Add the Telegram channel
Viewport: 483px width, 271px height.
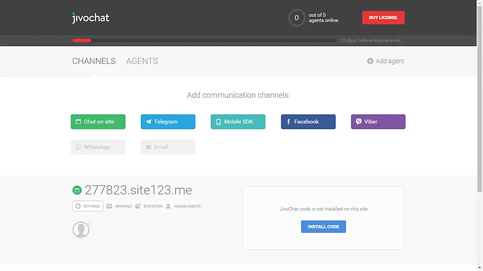pyautogui.click(x=168, y=122)
